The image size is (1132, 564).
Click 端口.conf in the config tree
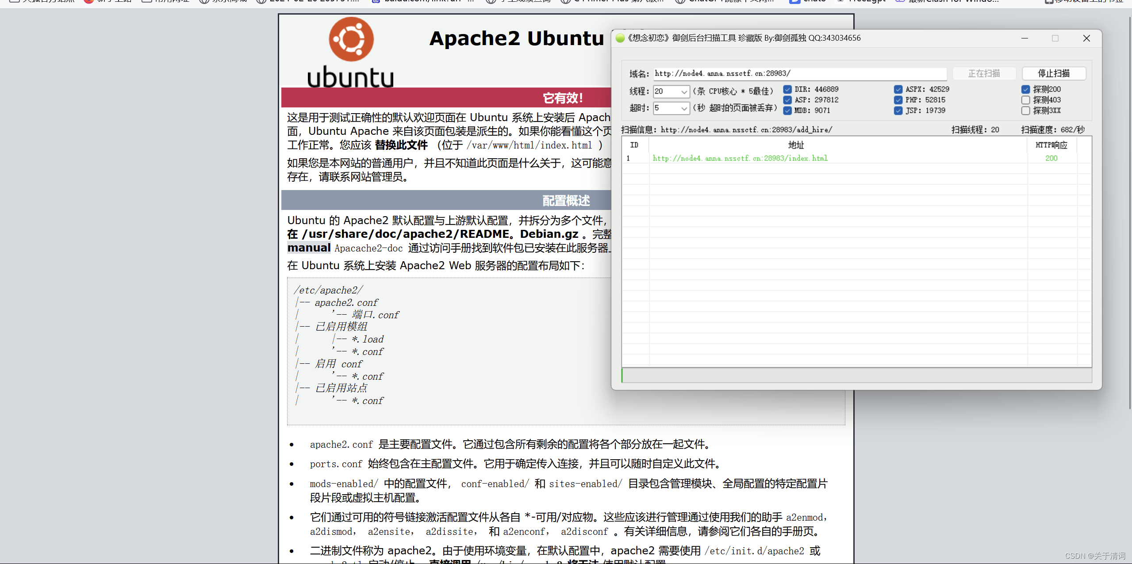click(375, 315)
